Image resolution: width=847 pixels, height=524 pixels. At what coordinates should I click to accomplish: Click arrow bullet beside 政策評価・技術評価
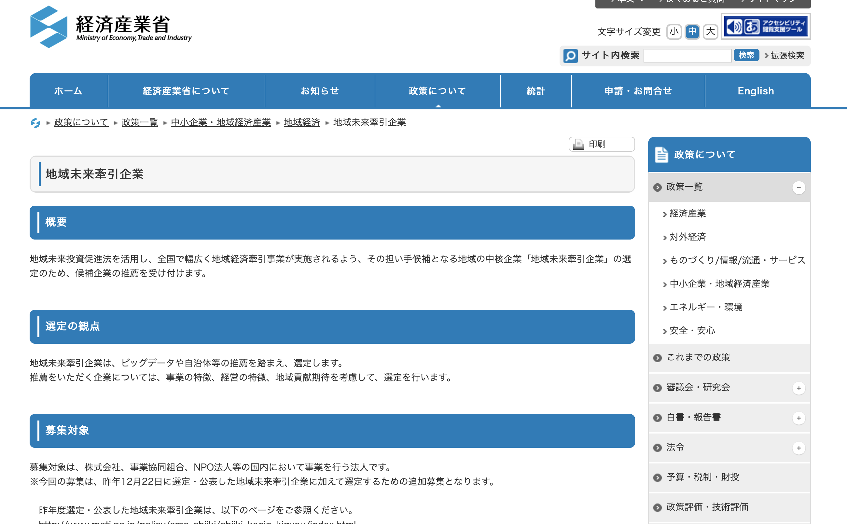(x=658, y=508)
